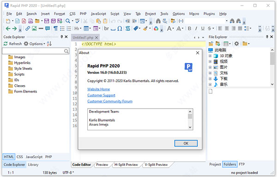
Task: Click the Bold B icon
Action: pyautogui.click(x=190, y=29)
